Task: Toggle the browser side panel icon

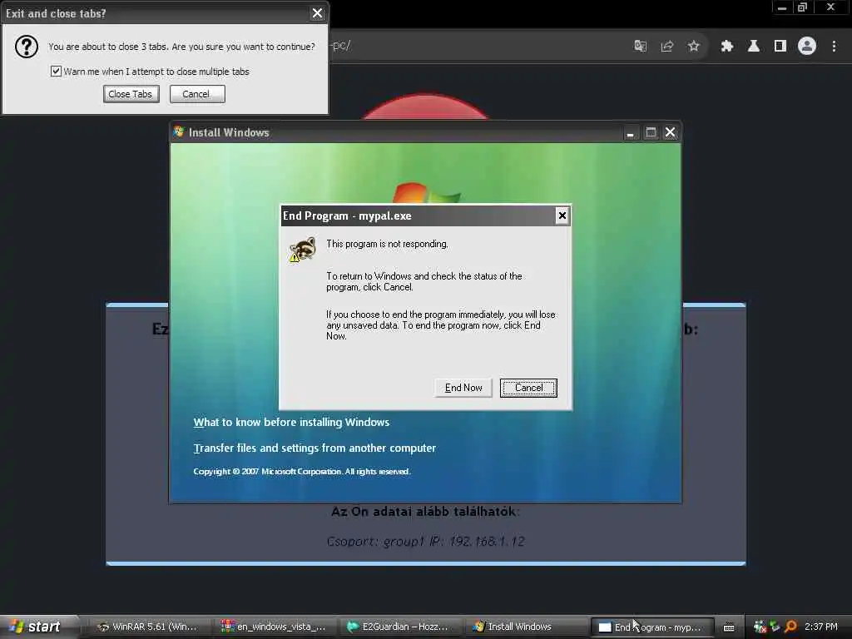Action: coord(780,47)
